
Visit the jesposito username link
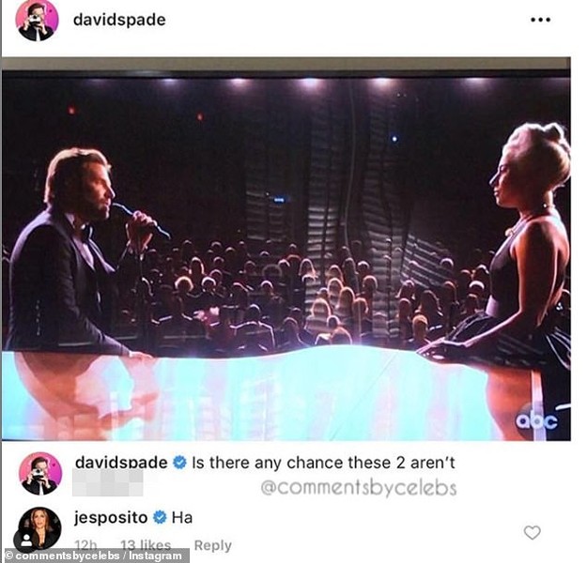(111, 518)
